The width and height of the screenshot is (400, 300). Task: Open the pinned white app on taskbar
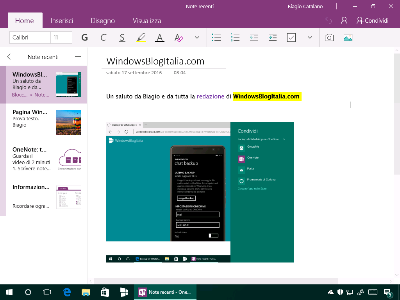click(124, 292)
